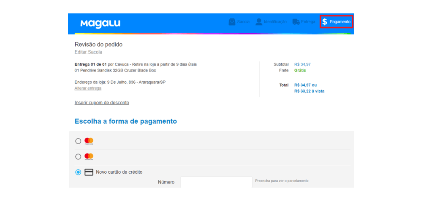Open the Pagamento step label

coord(340,22)
